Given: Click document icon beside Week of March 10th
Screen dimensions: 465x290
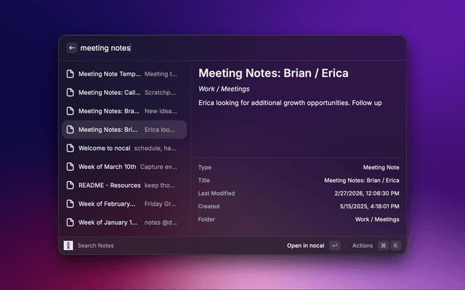Looking at the screenshot, I should pos(70,167).
